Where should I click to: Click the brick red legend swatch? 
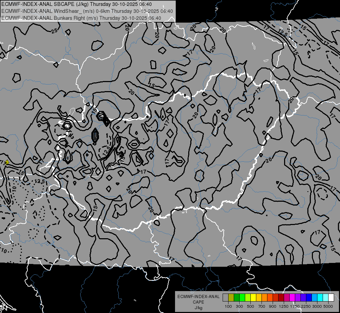276,297
